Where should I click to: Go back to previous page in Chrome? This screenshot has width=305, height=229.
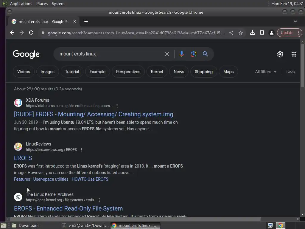click(12, 33)
